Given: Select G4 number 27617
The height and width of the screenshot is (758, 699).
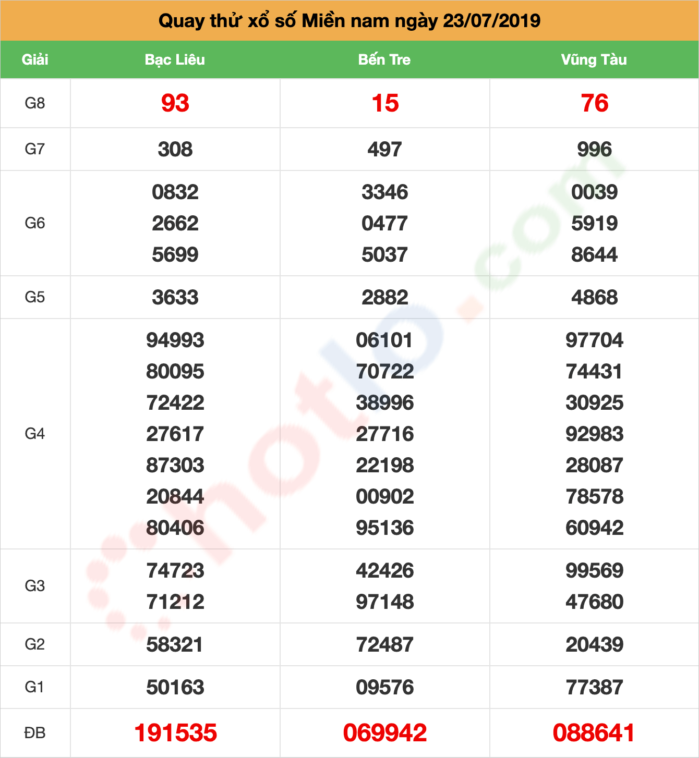Looking at the screenshot, I should pos(175,434).
